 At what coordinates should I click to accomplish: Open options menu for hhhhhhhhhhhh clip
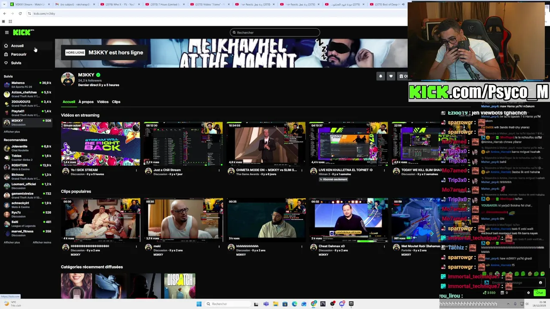point(301,246)
